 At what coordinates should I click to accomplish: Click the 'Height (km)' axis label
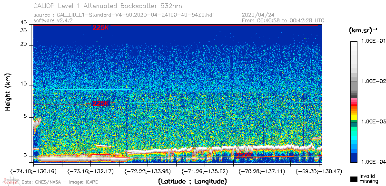tap(8, 92)
